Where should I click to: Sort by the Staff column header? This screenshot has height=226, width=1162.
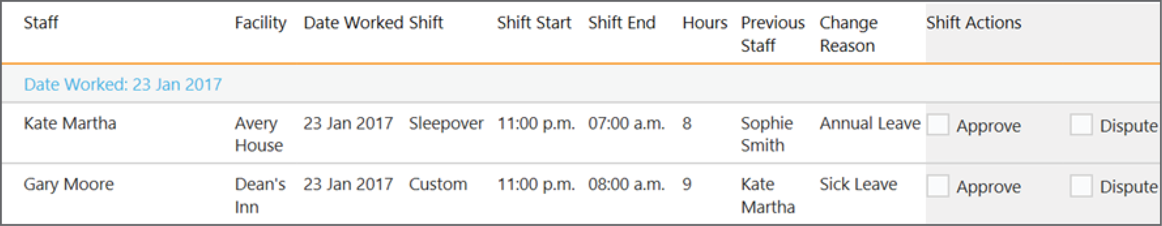(41, 23)
